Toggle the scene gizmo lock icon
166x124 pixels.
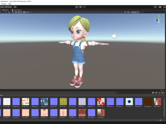point(163,15)
